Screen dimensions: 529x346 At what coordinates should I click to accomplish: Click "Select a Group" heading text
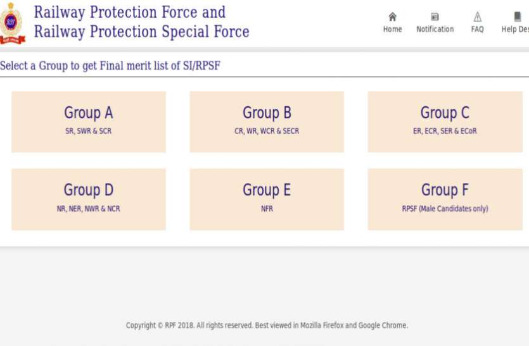110,66
